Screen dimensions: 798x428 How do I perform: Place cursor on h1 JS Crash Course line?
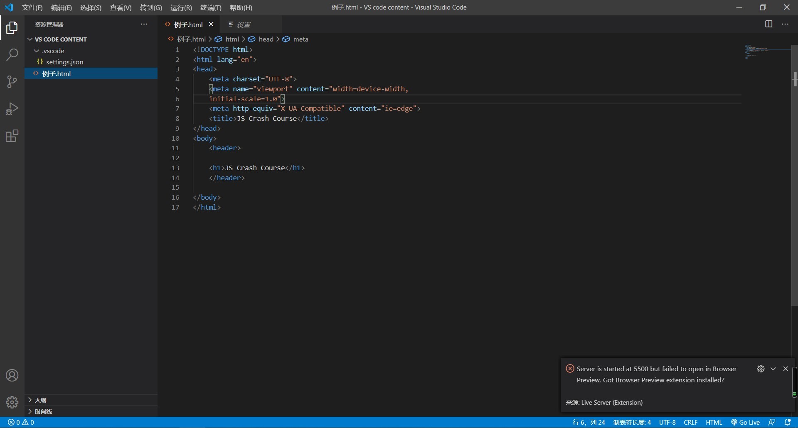pyautogui.click(x=257, y=168)
